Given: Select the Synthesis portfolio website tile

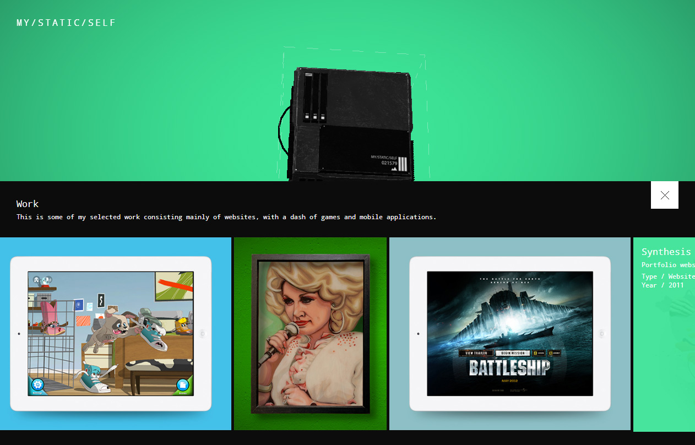Looking at the screenshot, I should (664, 333).
